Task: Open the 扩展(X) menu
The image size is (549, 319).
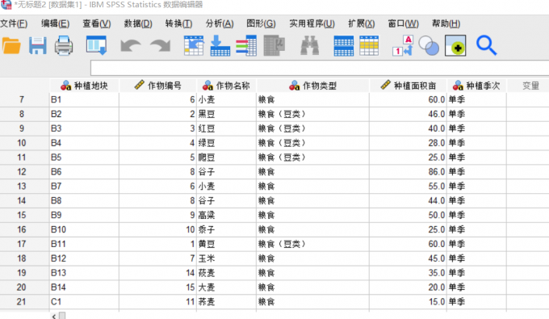Action: (362, 23)
